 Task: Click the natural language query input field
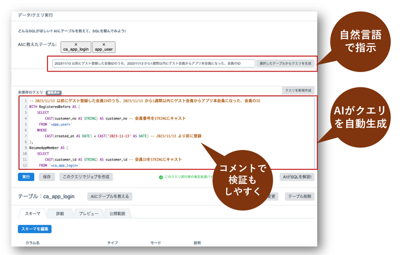(x=153, y=63)
